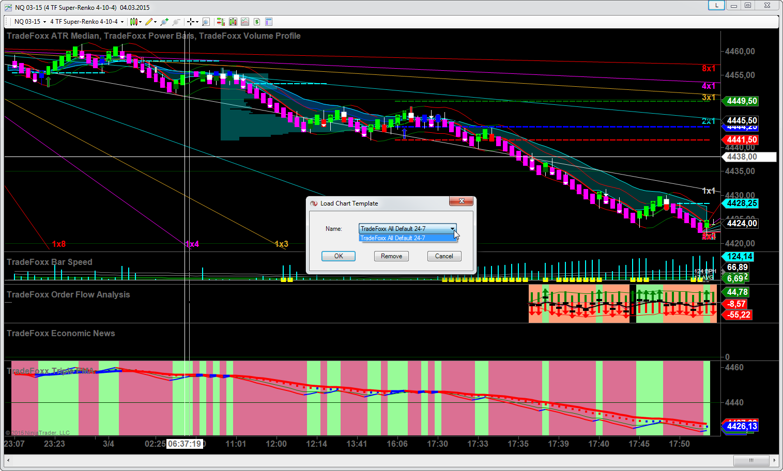Click the zoom out magnifier icon
Screen dimensions: 783x471
[176, 22]
